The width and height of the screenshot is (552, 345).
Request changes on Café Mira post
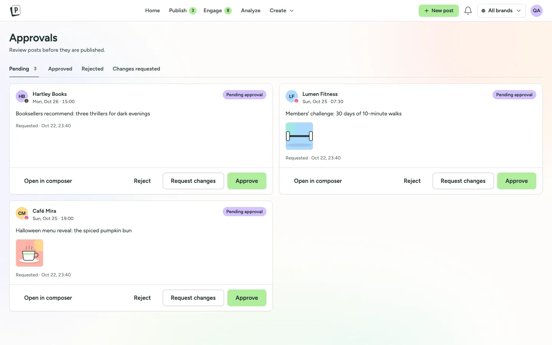coord(193,298)
